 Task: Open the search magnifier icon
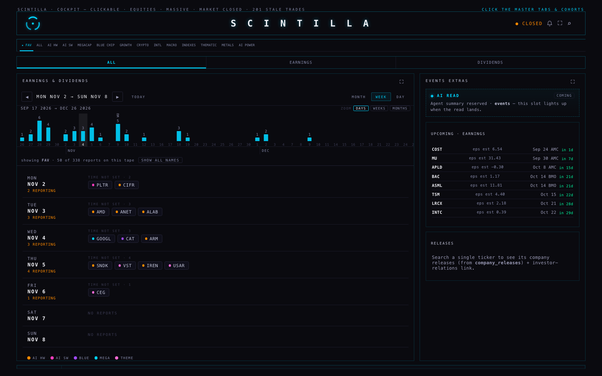(569, 23)
